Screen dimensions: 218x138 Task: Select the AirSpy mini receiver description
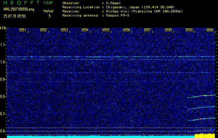144,11
